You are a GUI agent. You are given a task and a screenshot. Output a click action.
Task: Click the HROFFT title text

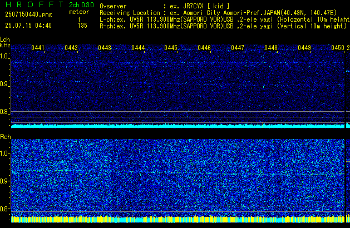34,4
